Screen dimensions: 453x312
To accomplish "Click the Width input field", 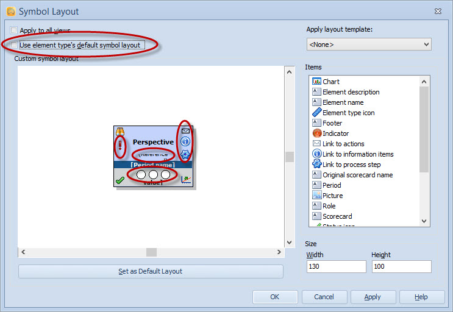I will pyautogui.click(x=336, y=267).
